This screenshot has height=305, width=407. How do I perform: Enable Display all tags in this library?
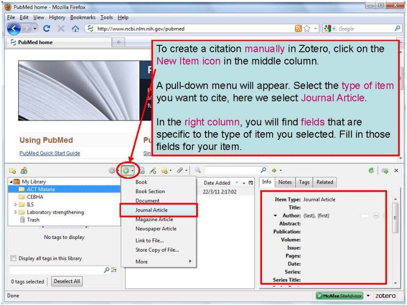click(14, 258)
